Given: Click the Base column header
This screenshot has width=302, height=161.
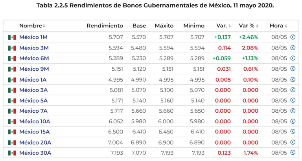Looking at the screenshot, I should point(139,26).
